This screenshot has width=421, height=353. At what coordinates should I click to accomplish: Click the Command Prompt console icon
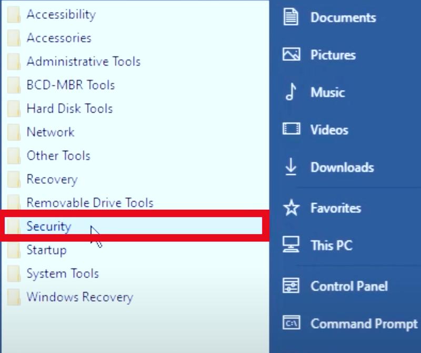pyautogui.click(x=292, y=322)
